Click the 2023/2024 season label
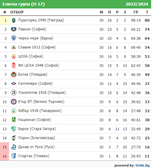 (x=137, y=4)
